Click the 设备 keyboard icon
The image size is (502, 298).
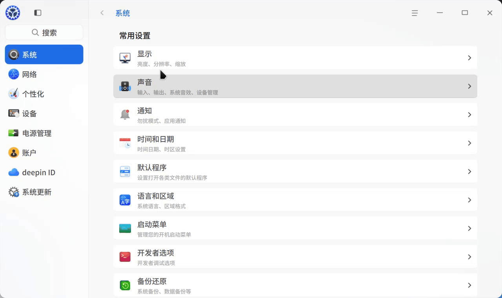[x=14, y=113]
